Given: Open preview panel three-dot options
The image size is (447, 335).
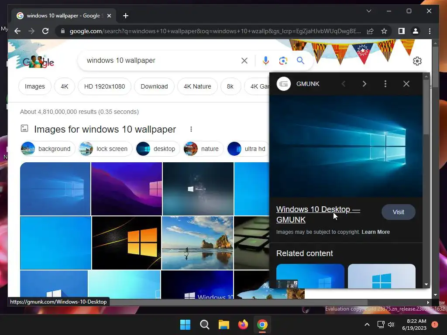Looking at the screenshot, I should (x=385, y=84).
